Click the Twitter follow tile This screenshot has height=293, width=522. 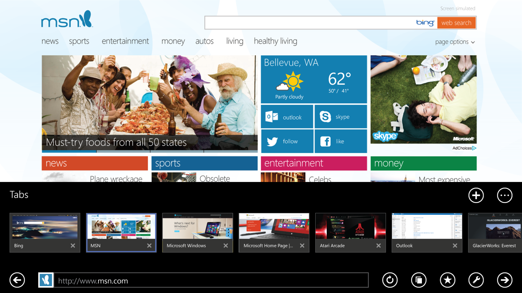coord(287,141)
